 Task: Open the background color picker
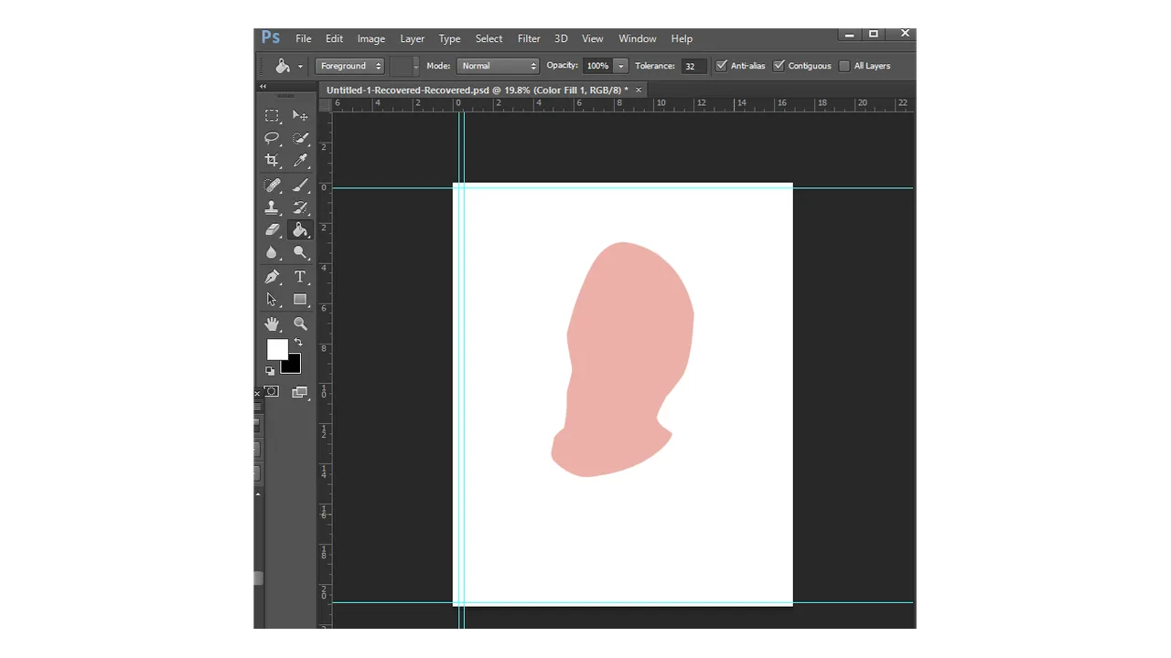(293, 366)
